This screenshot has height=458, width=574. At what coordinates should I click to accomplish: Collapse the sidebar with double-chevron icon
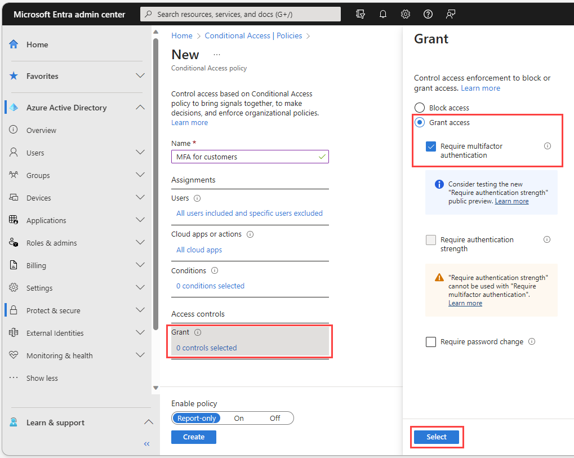click(147, 444)
